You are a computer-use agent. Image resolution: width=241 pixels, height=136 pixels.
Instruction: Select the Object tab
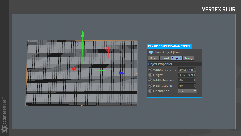coord(176,58)
